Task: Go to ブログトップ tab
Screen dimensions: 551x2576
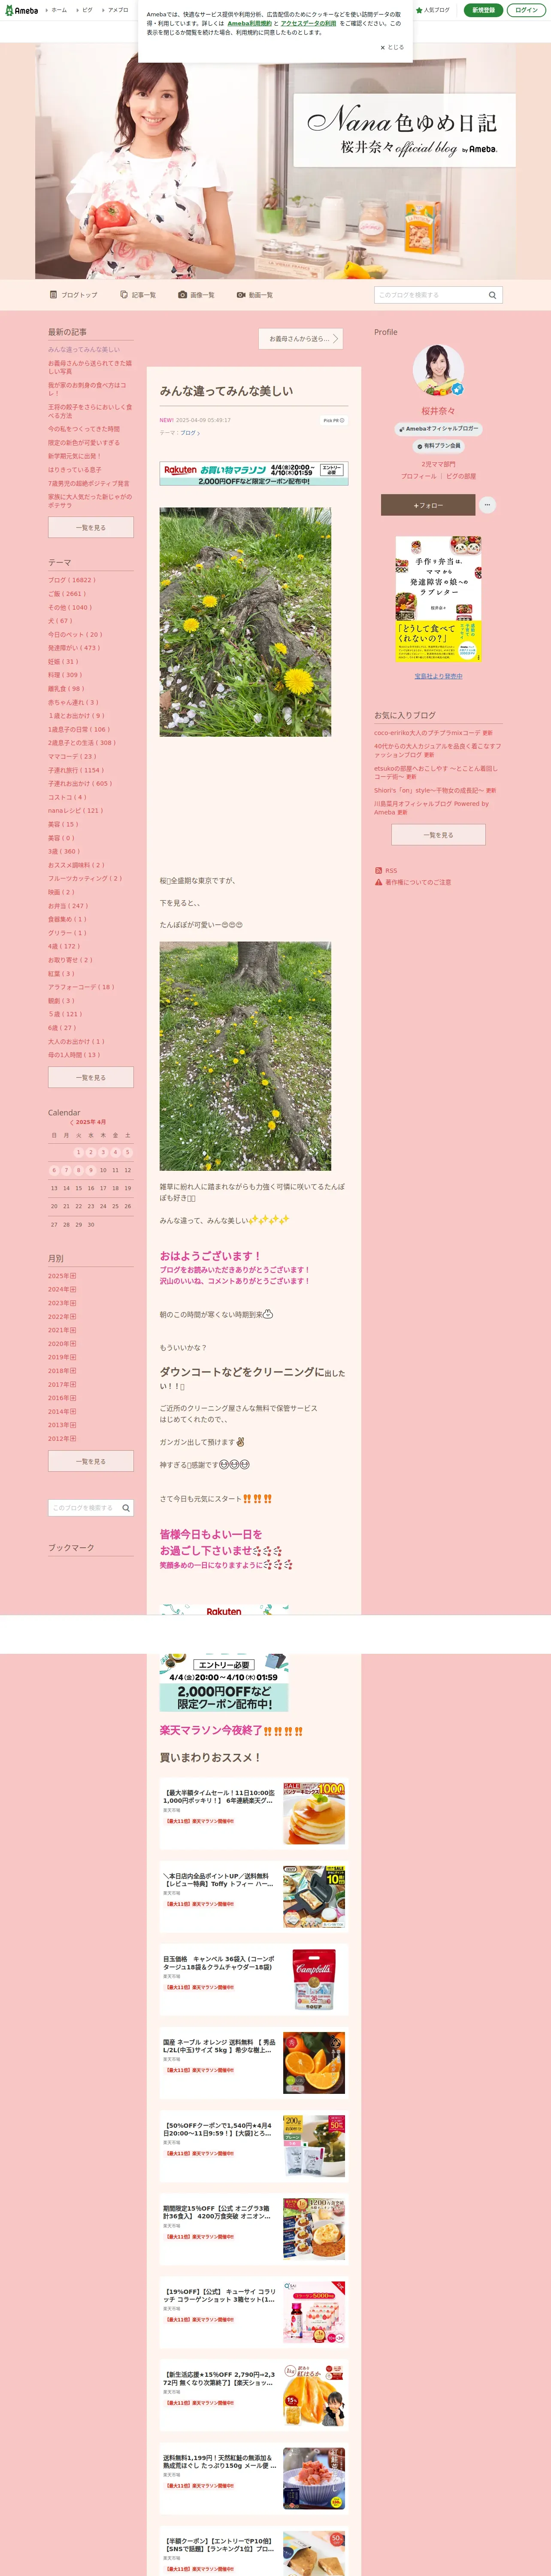Action: click(74, 295)
